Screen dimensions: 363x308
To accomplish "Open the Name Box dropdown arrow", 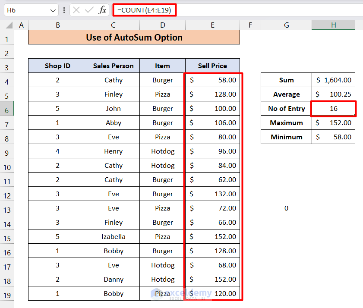I will click(x=53, y=10).
